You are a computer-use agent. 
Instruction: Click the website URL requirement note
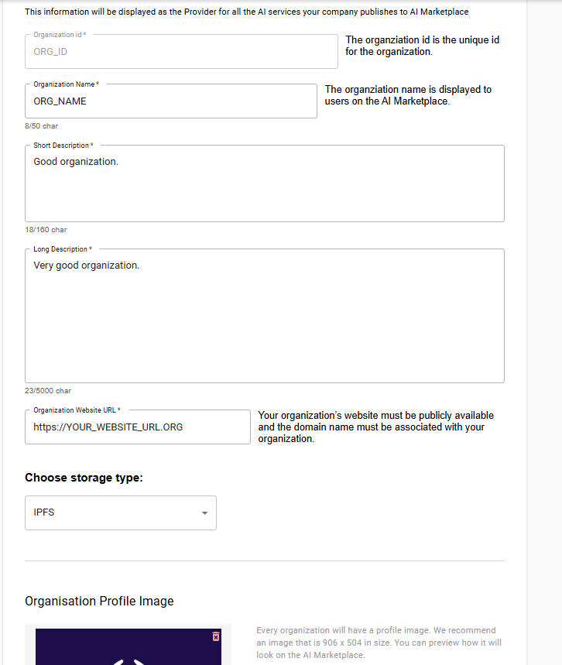pyautogui.click(x=375, y=427)
